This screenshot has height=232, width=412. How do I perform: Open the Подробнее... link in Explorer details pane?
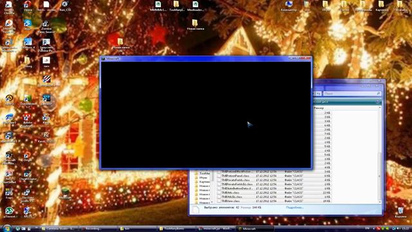tap(295, 208)
